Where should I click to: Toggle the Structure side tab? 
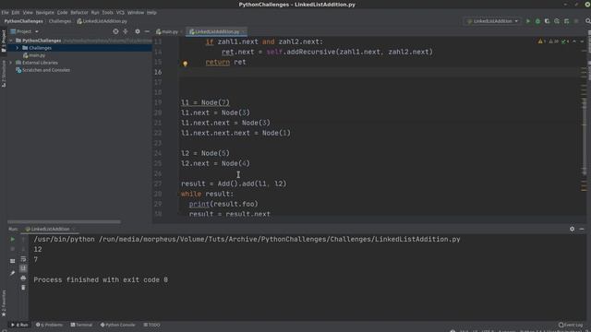tap(4, 74)
